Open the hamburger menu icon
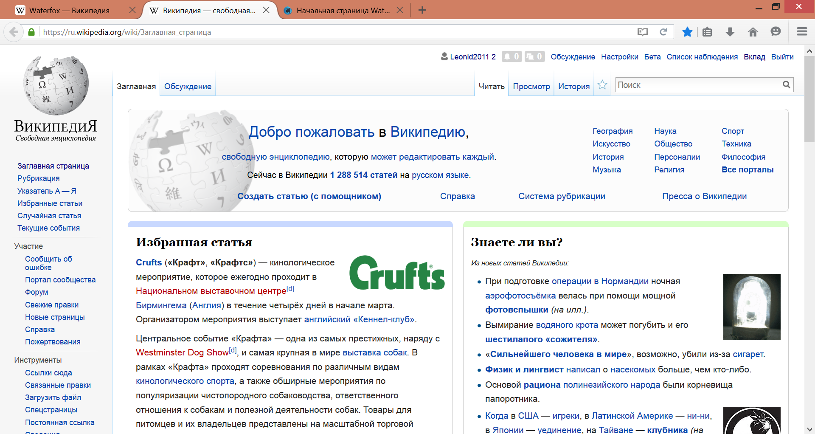This screenshot has width=815, height=434. (x=802, y=32)
